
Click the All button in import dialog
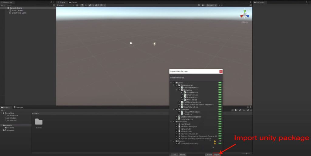(x=174, y=154)
